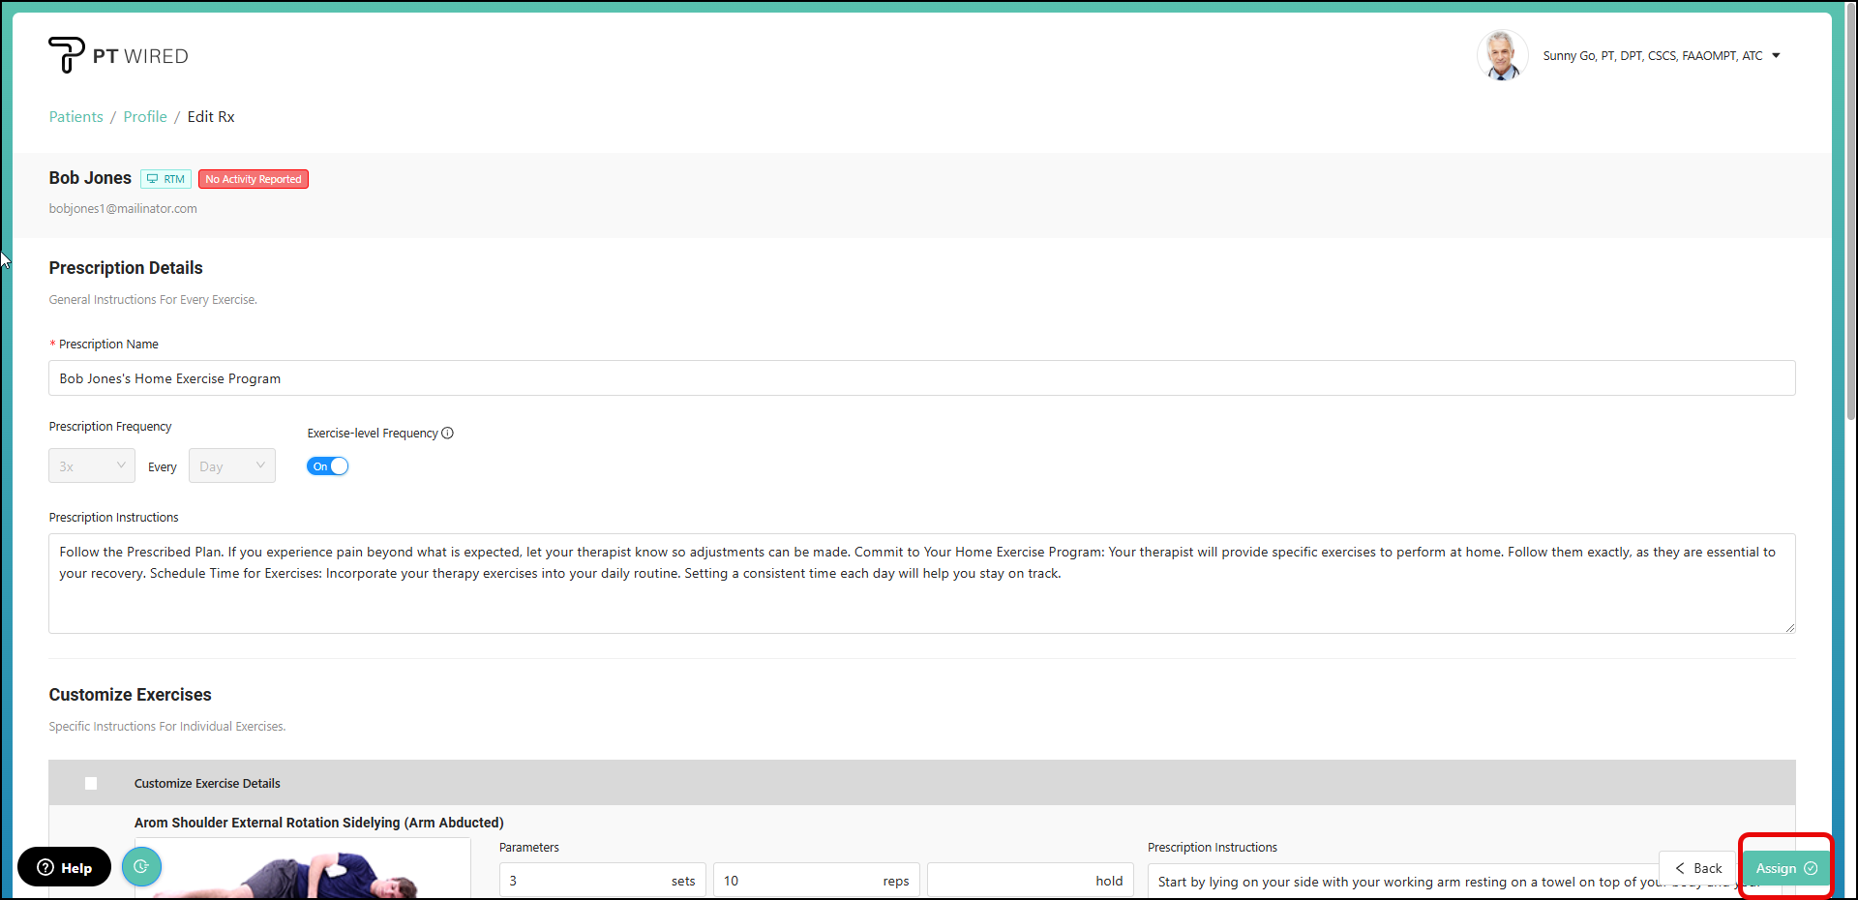
Task: Click the No Activity Reported badge
Action: [x=254, y=179]
